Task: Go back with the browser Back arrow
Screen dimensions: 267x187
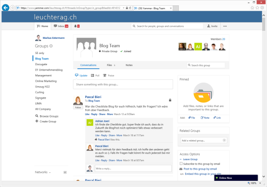Action: pos(5,8)
